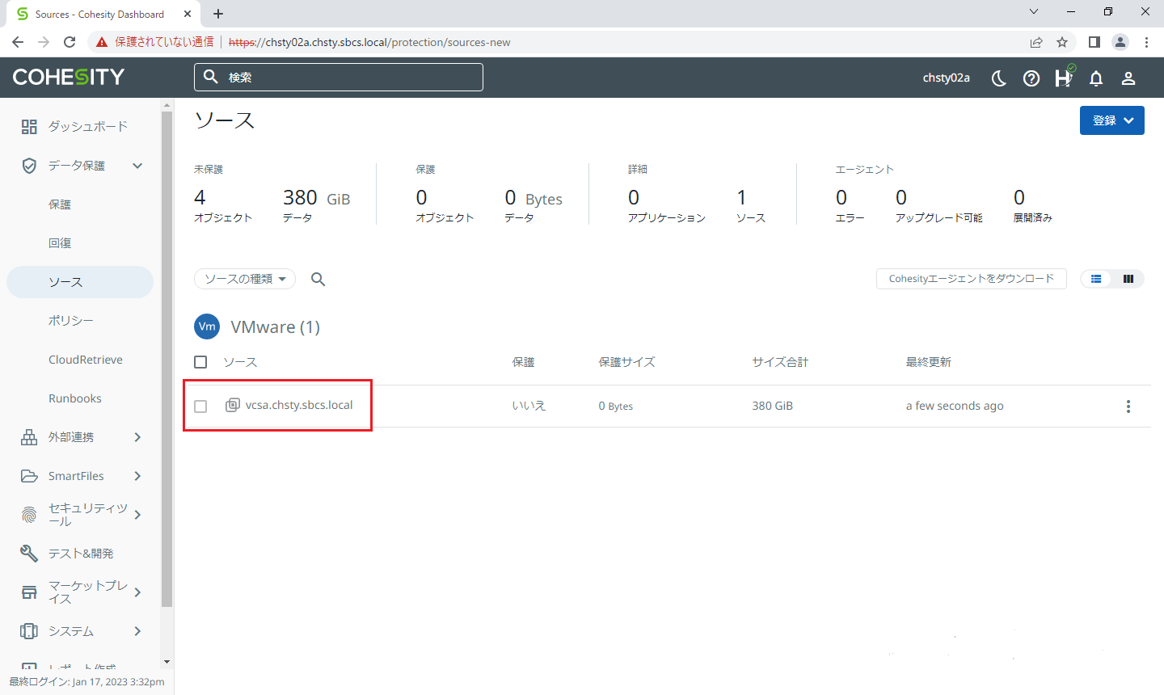The width and height of the screenshot is (1164, 695).
Task: Open notifications bell icon
Action: click(x=1096, y=78)
